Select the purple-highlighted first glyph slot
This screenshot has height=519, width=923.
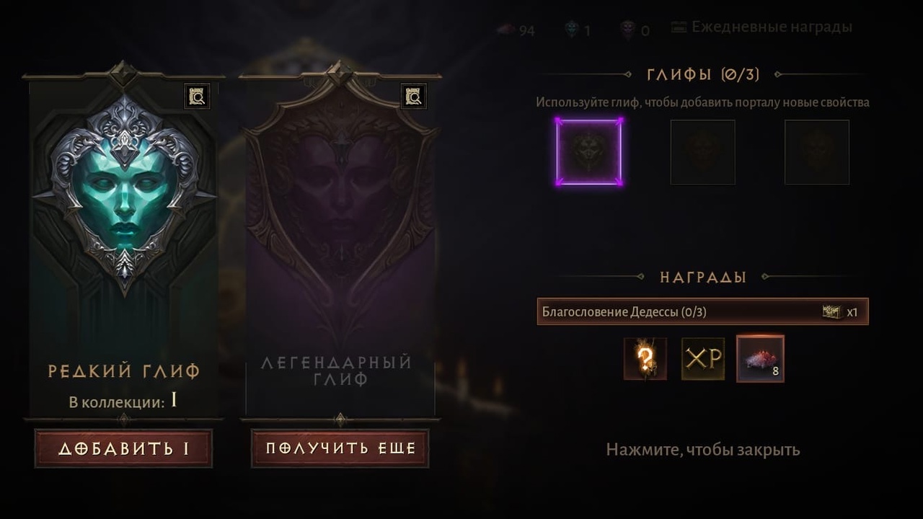[x=589, y=152]
